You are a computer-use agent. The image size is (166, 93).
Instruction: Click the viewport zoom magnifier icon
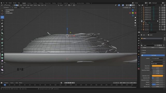click(x=135, y=18)
